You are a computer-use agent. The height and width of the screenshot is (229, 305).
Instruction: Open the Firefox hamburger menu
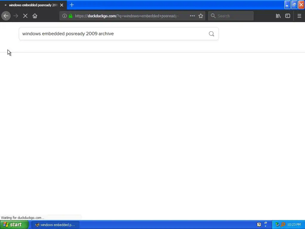[x=299, y=16]
